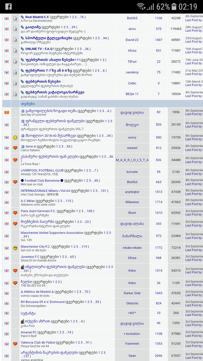Click the time 02:19 in status bar
203x361 pixels.
point(188,6)
